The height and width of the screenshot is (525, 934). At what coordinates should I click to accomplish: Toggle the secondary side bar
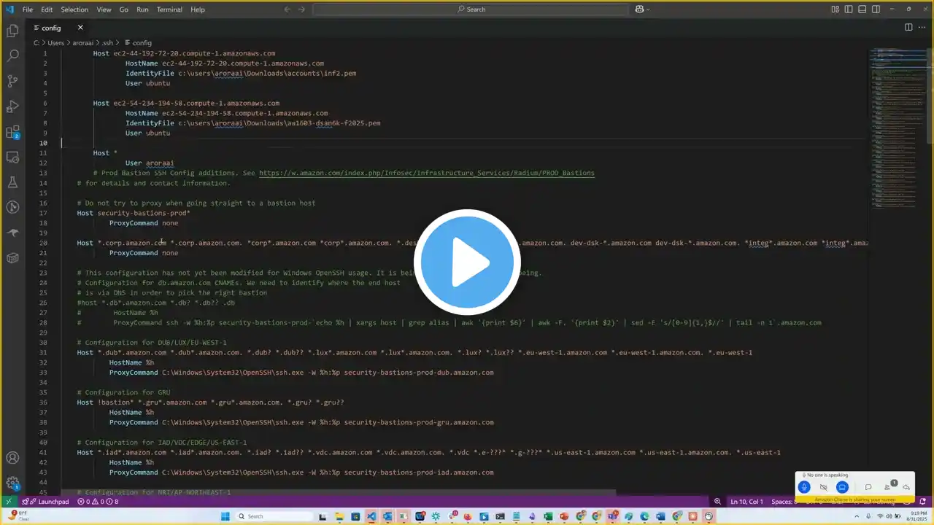pyautogui.click(x=874, y=9)
